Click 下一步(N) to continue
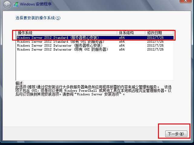The height and width of the screenshot is (145, 194). tap(176, 134)
